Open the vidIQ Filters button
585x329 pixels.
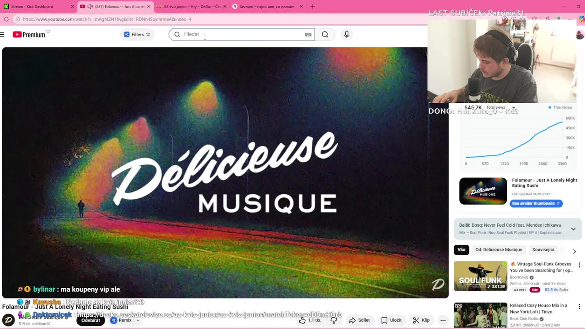click(x=137, y=34)
